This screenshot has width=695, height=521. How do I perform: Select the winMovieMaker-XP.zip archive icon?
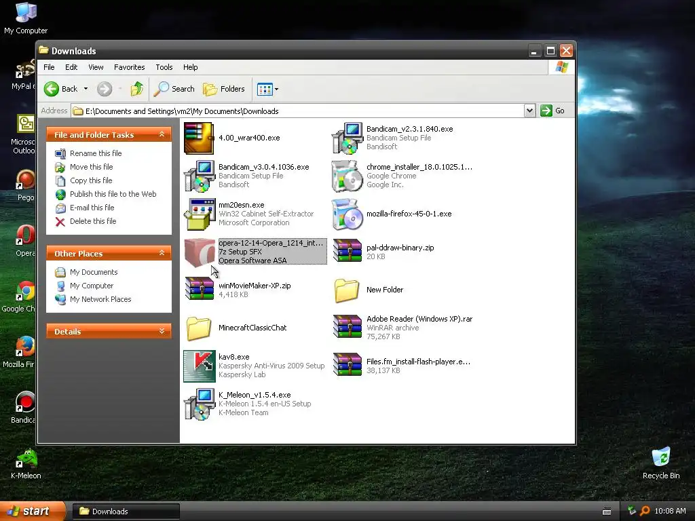coord(199,289)
